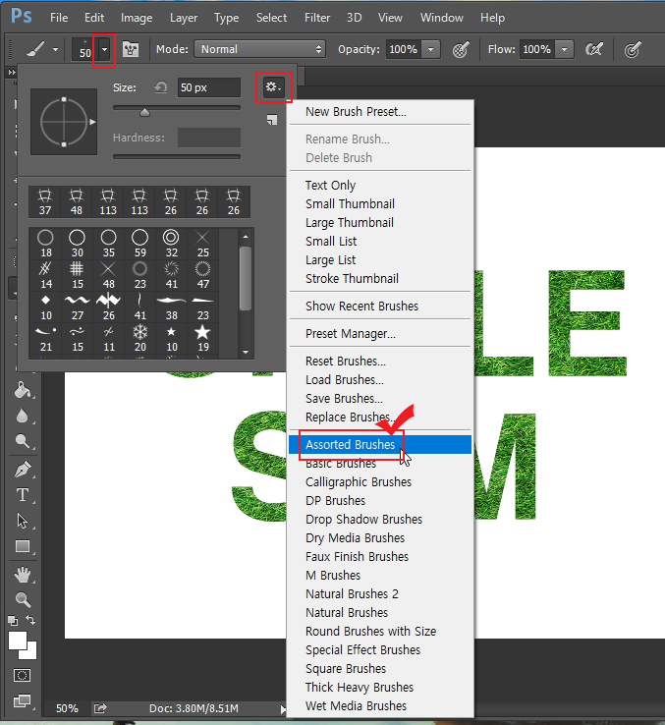Choose Load Brushes from menu

pyautogui.click(x=380, y=379)
